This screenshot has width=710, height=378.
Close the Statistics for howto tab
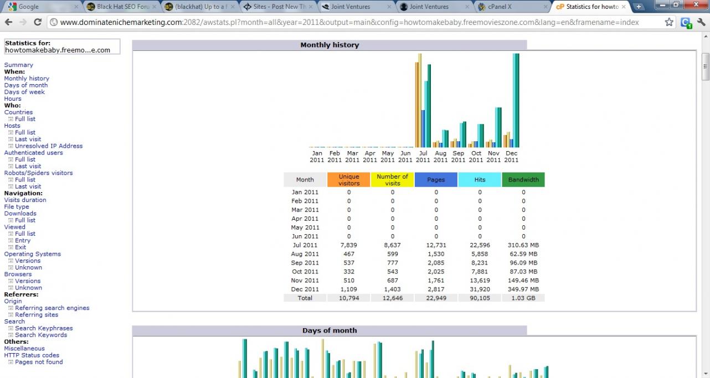coord(624,7)
